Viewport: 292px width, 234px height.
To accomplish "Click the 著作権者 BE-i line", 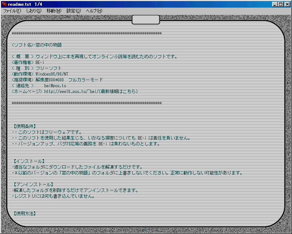I will point(28,62).
